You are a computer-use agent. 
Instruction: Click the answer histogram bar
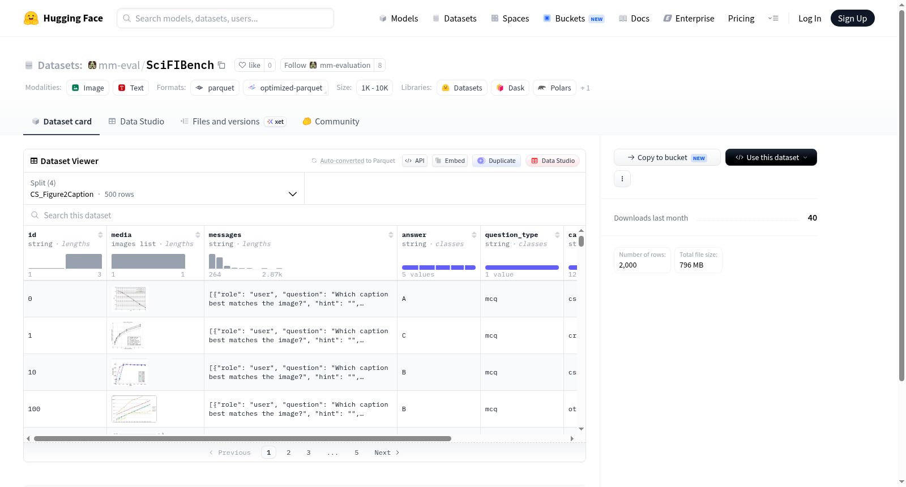click(439, 268)
